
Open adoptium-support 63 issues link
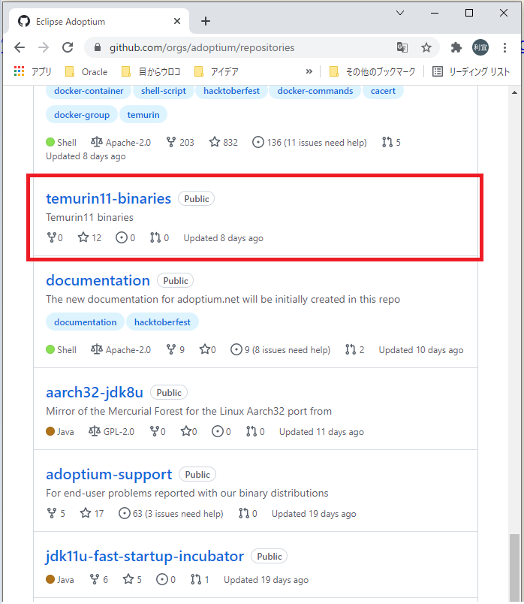[171, 514]
